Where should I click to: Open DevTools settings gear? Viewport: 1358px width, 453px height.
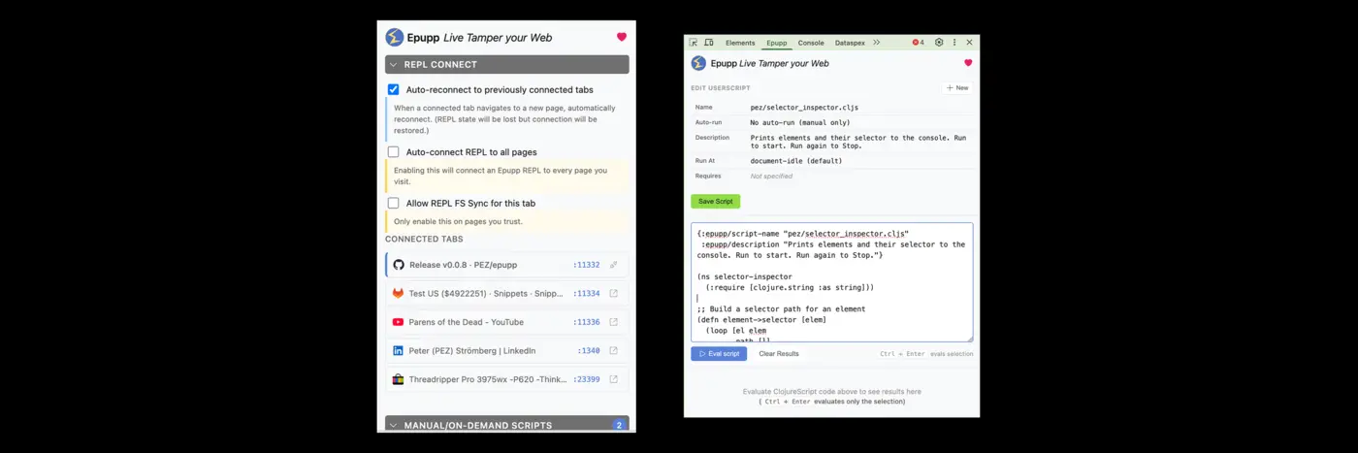point(939,43)
